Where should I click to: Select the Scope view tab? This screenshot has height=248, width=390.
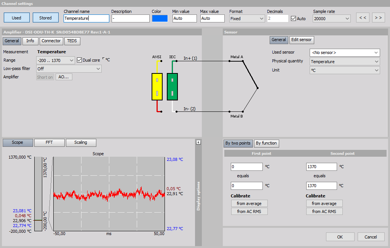coord(18,143)
